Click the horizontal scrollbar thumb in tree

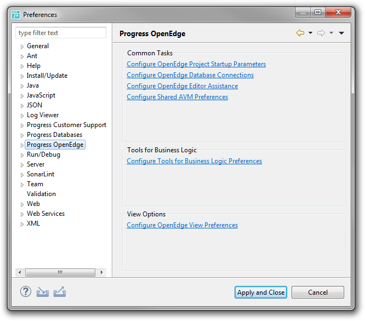(60, 272)
